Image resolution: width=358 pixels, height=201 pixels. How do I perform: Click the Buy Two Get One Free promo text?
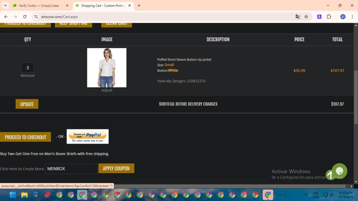[55, 154]
